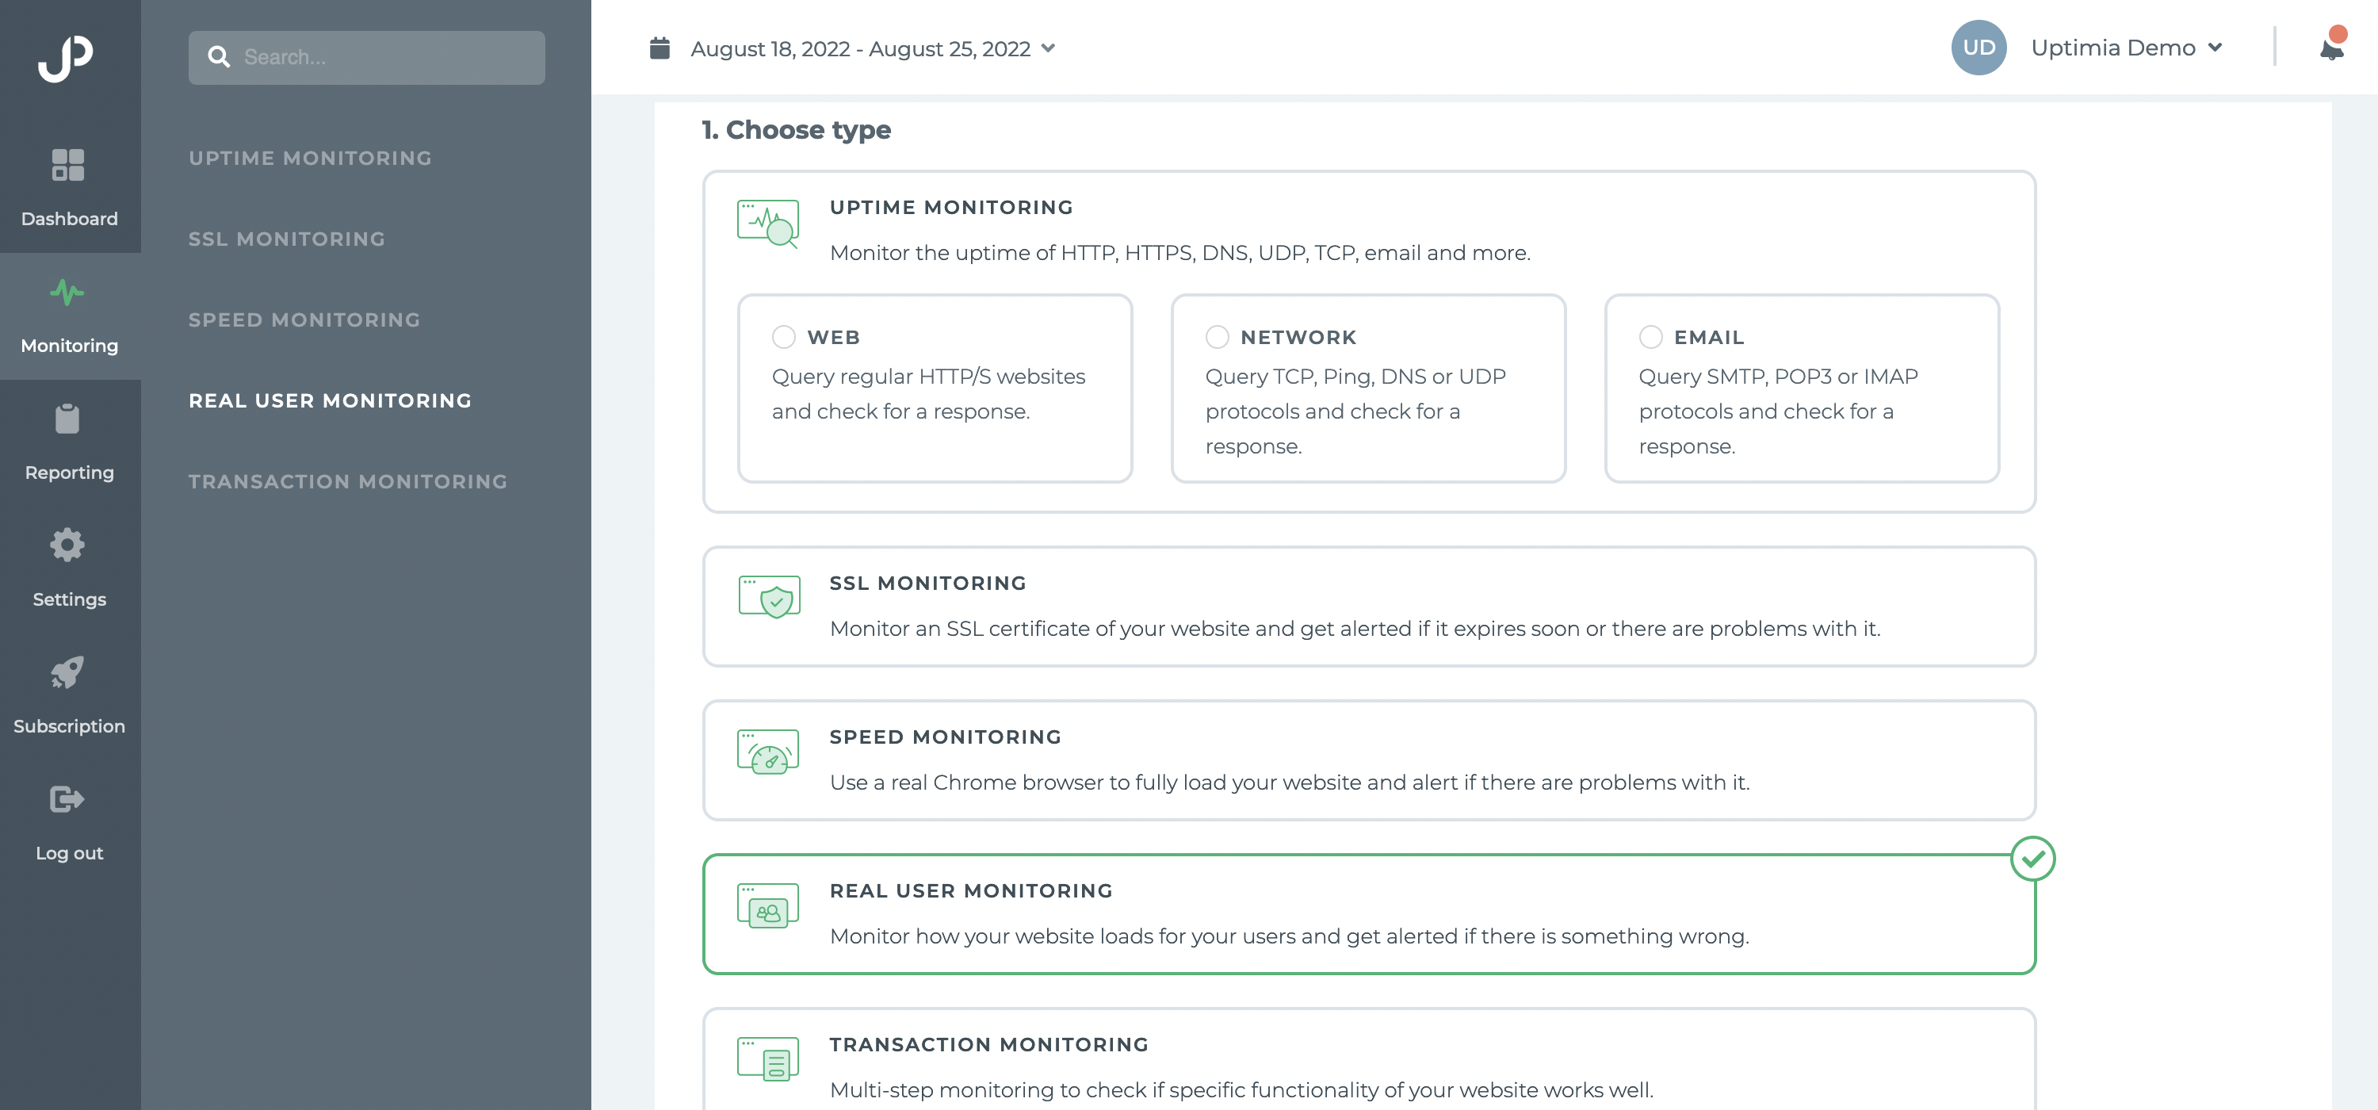The image size is (2378, 1110).
Task: Open the Dashboard grid icon
Action: point(68,165)
